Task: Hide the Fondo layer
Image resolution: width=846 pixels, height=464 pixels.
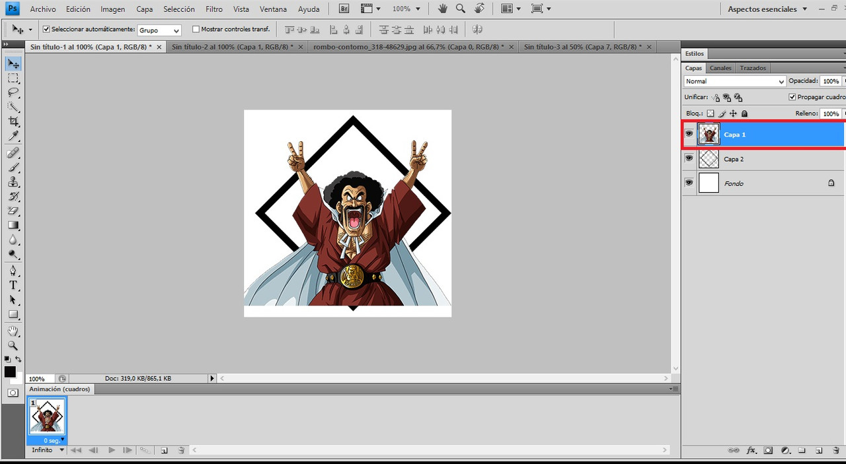Action: point(689,183)
